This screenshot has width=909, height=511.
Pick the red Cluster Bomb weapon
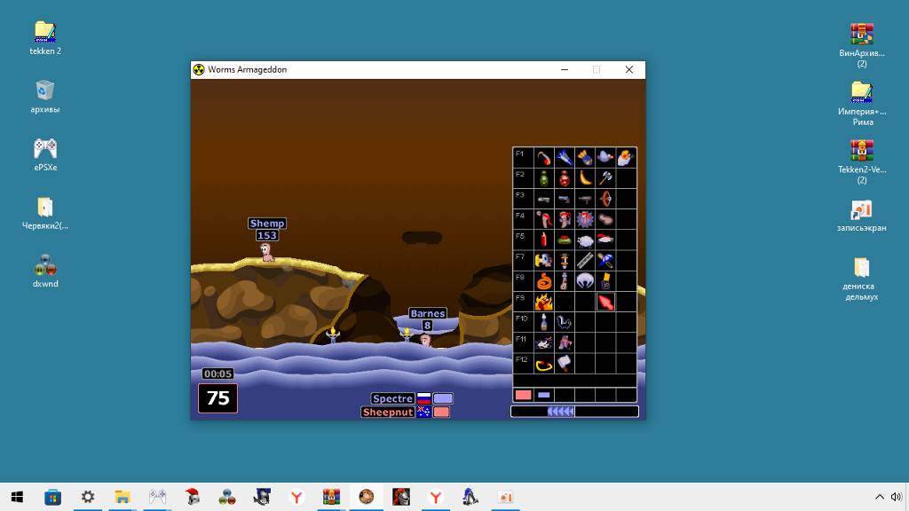pos(564,177)
